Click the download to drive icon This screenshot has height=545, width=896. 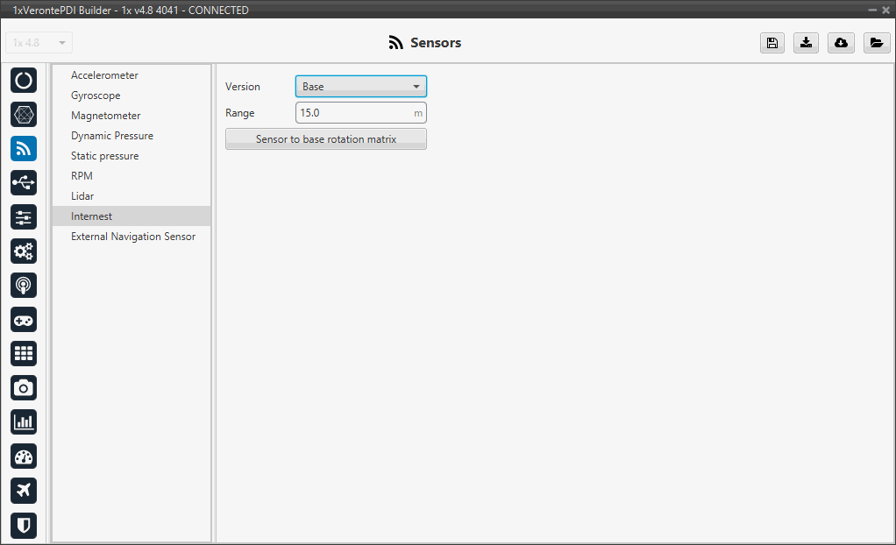tap(806, 43)
